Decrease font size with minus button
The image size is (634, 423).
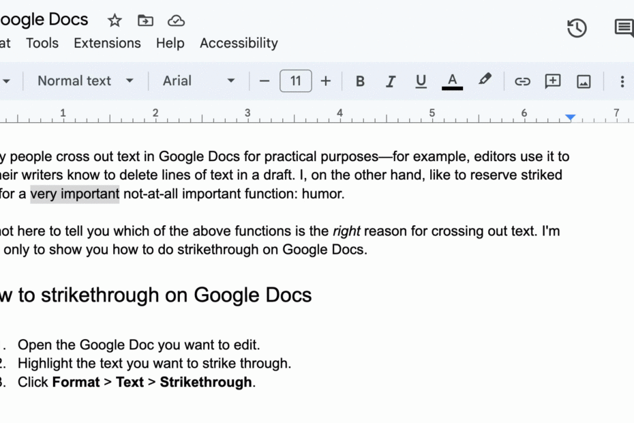coord(265,81)
